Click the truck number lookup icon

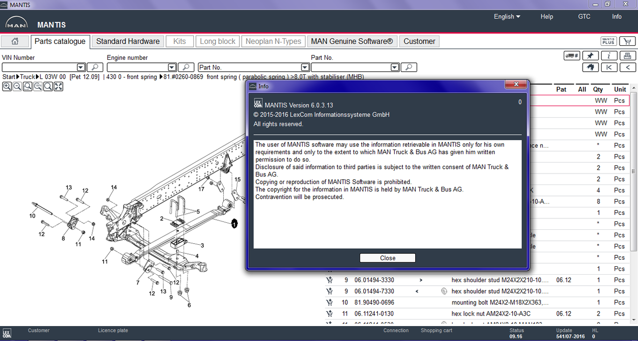coord(572,56)
